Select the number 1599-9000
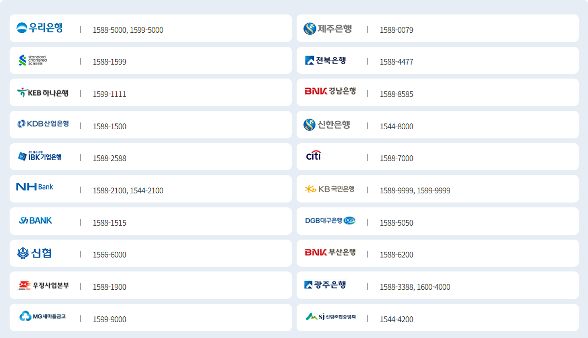Viewport: 588px width, 338px height. click(x=109, y=319)
